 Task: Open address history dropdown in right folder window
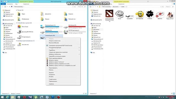coord(161,7)
